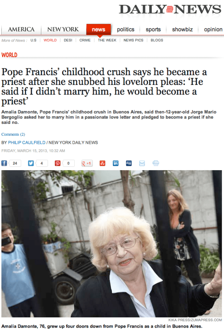Image resolution: width=224 pixels, height=332 pixels.
Task: Click the Amalia Damonte article photo
Action: click(112, 244)
